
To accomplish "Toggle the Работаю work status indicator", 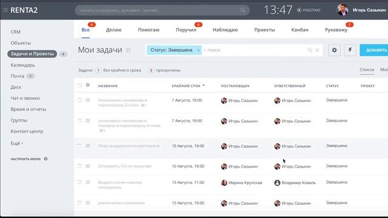I will coord(309,10).
